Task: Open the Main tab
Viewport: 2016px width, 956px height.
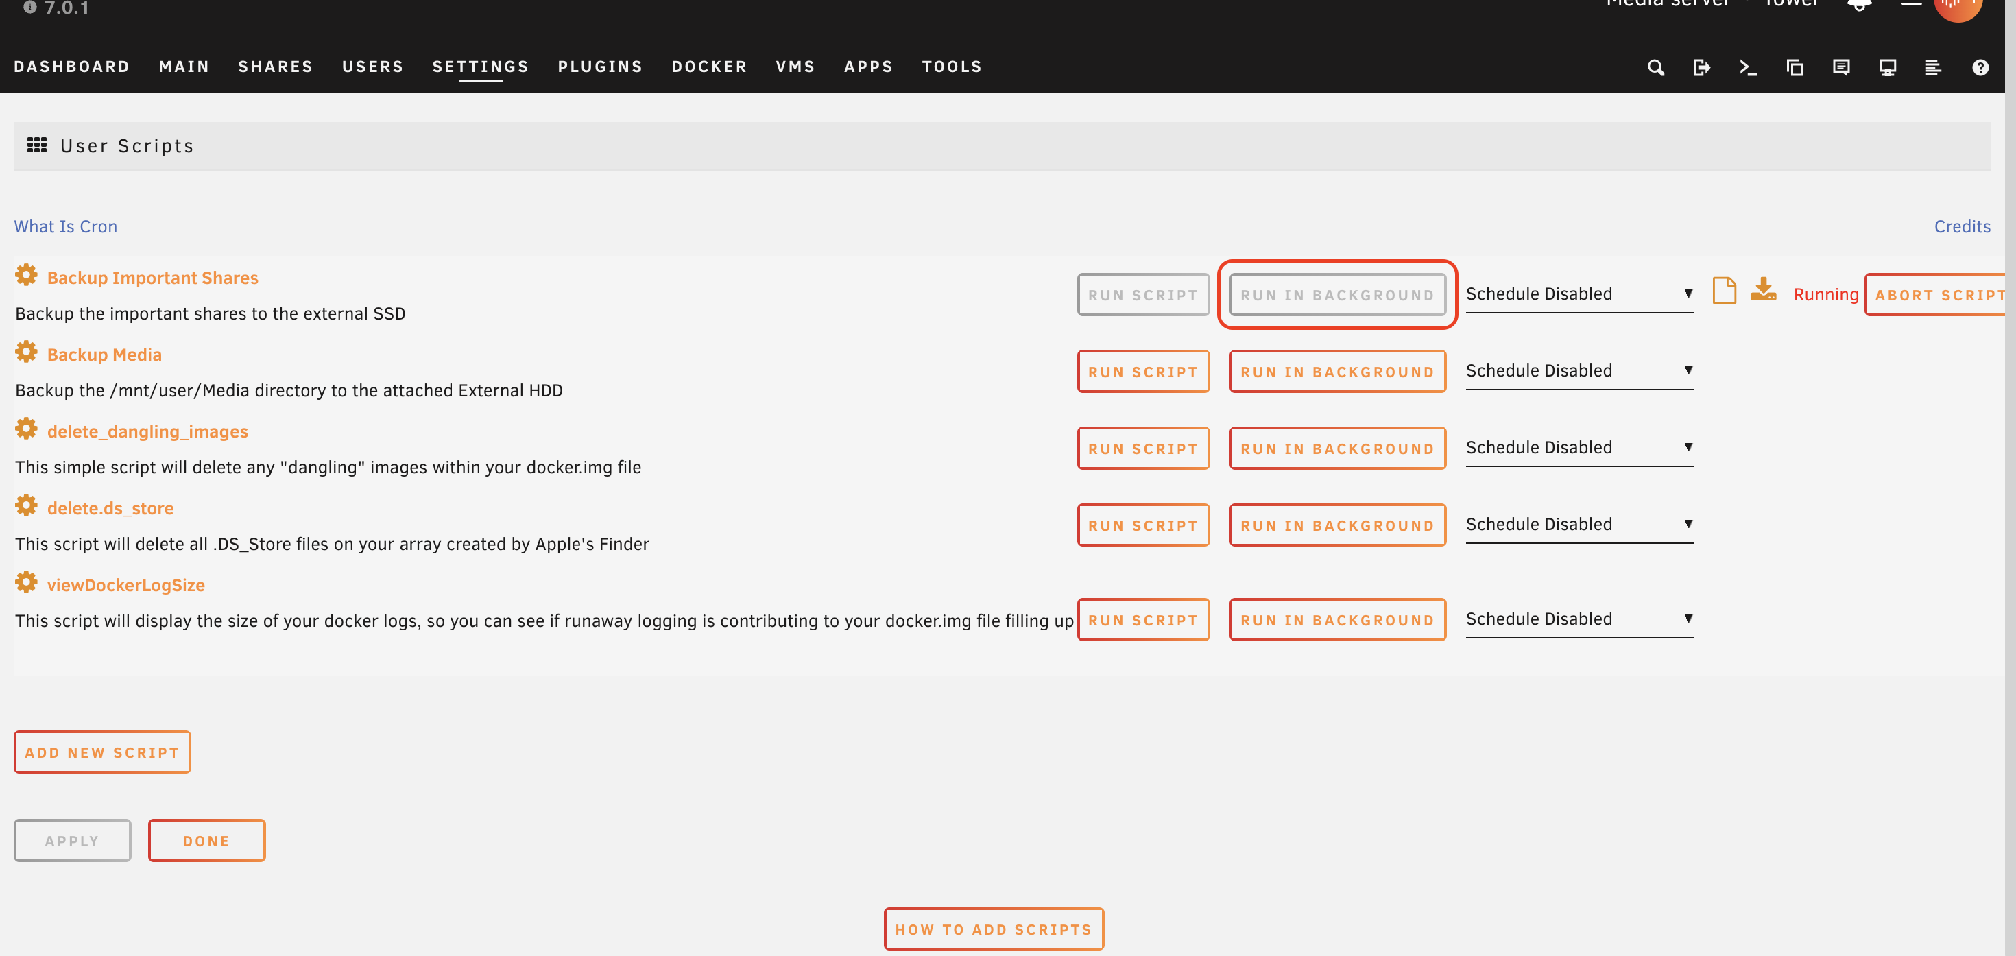Action: (184, 67)
